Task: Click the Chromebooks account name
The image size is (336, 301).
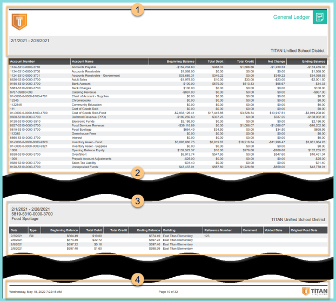Action: (x=81, y=101)
